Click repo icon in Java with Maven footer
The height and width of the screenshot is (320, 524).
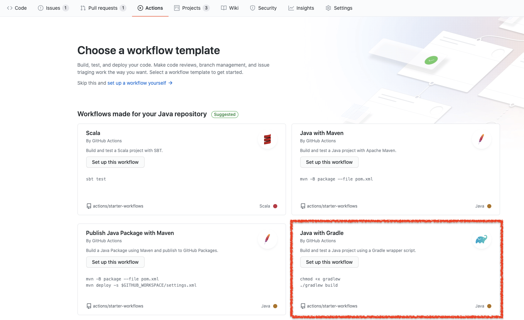303,206
